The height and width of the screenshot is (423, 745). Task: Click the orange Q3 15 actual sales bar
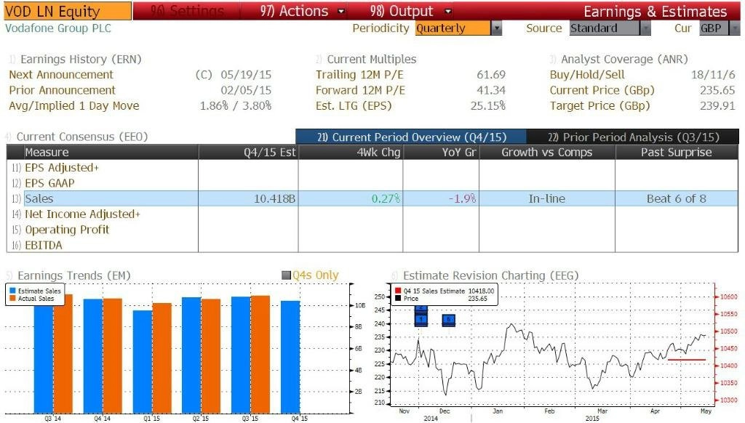[260, 354]
